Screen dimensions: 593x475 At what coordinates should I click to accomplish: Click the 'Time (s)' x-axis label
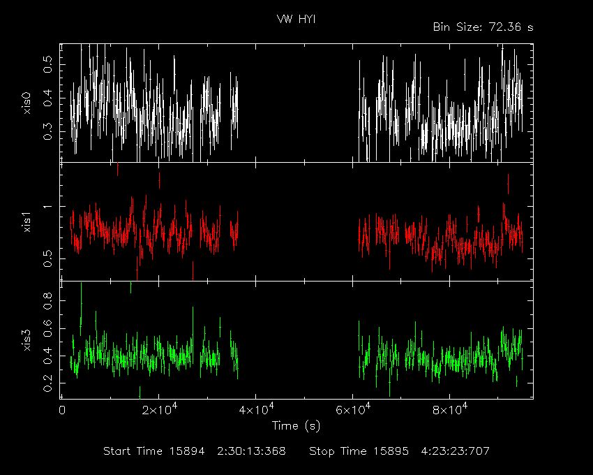click(x=296, y=426)
